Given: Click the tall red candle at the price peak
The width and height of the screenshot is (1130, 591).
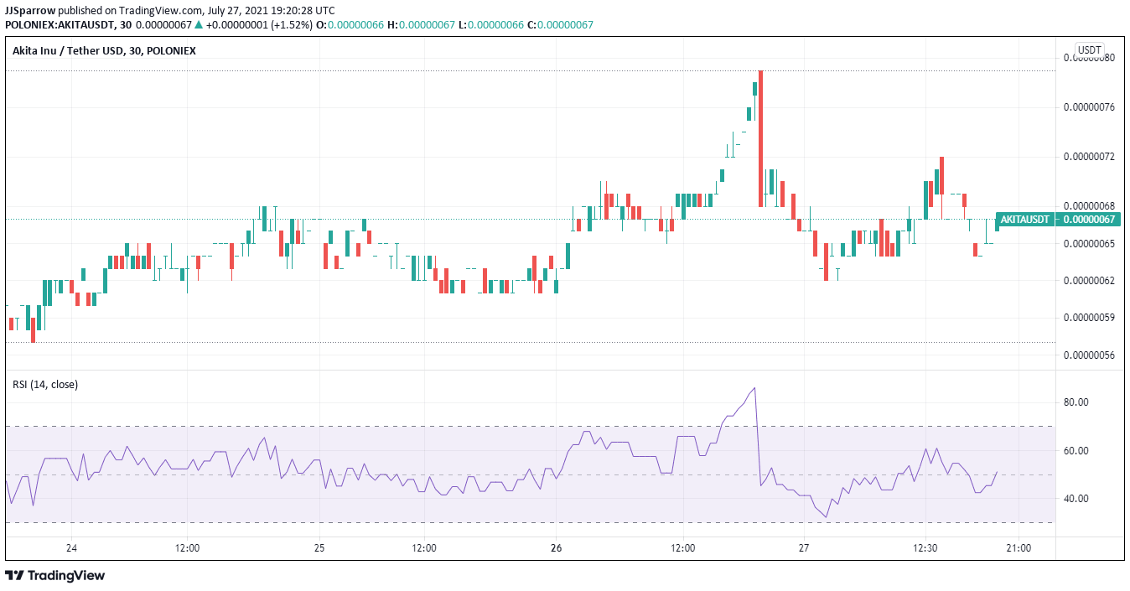Looking at the screenshot, I should 760,138.
